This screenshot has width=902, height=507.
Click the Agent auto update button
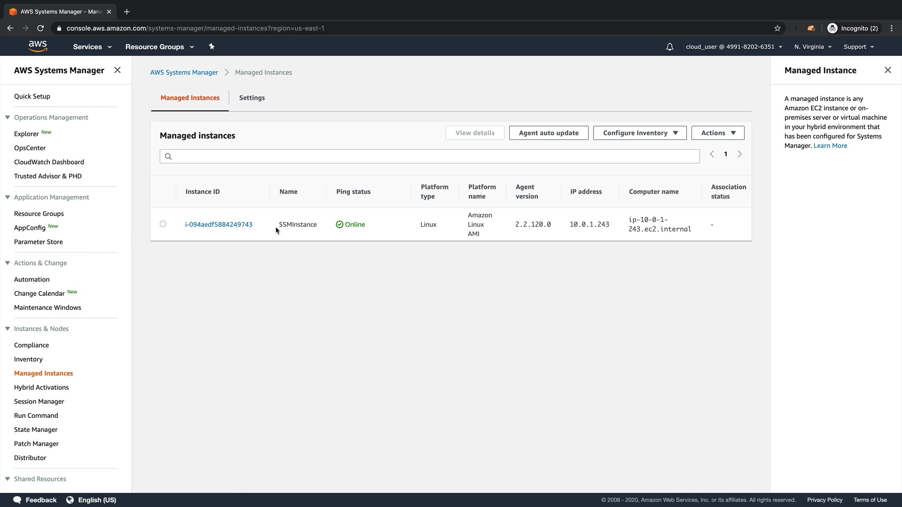(x=548, y=133)
